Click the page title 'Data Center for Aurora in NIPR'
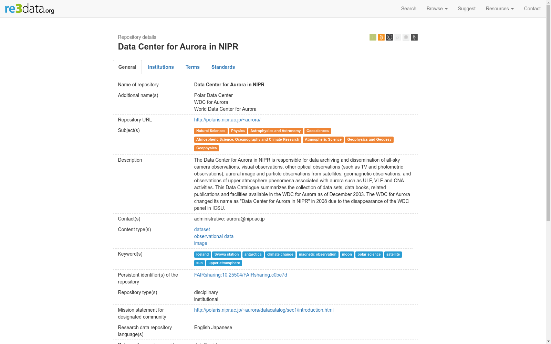Viewport: 551px width, 344px height. (x=178, y=47)
